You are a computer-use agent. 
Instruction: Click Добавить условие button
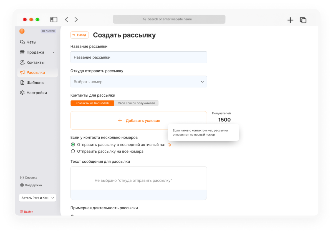click(x=138, y=120)
